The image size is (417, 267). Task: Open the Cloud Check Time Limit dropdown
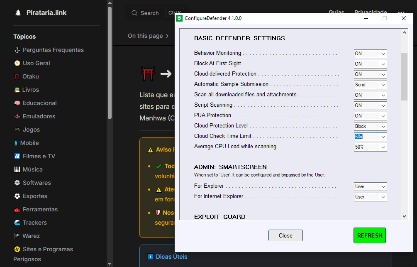click(x=370, y=137)
